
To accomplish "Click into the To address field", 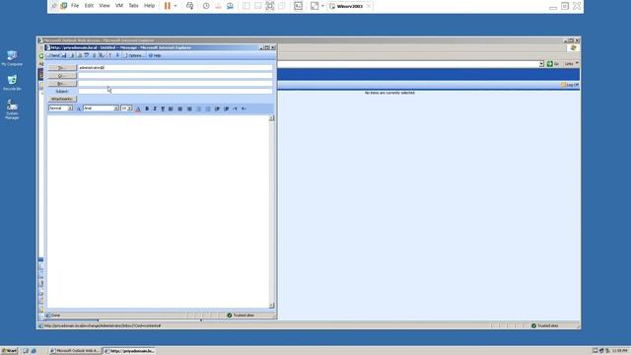I will point(175,68).
